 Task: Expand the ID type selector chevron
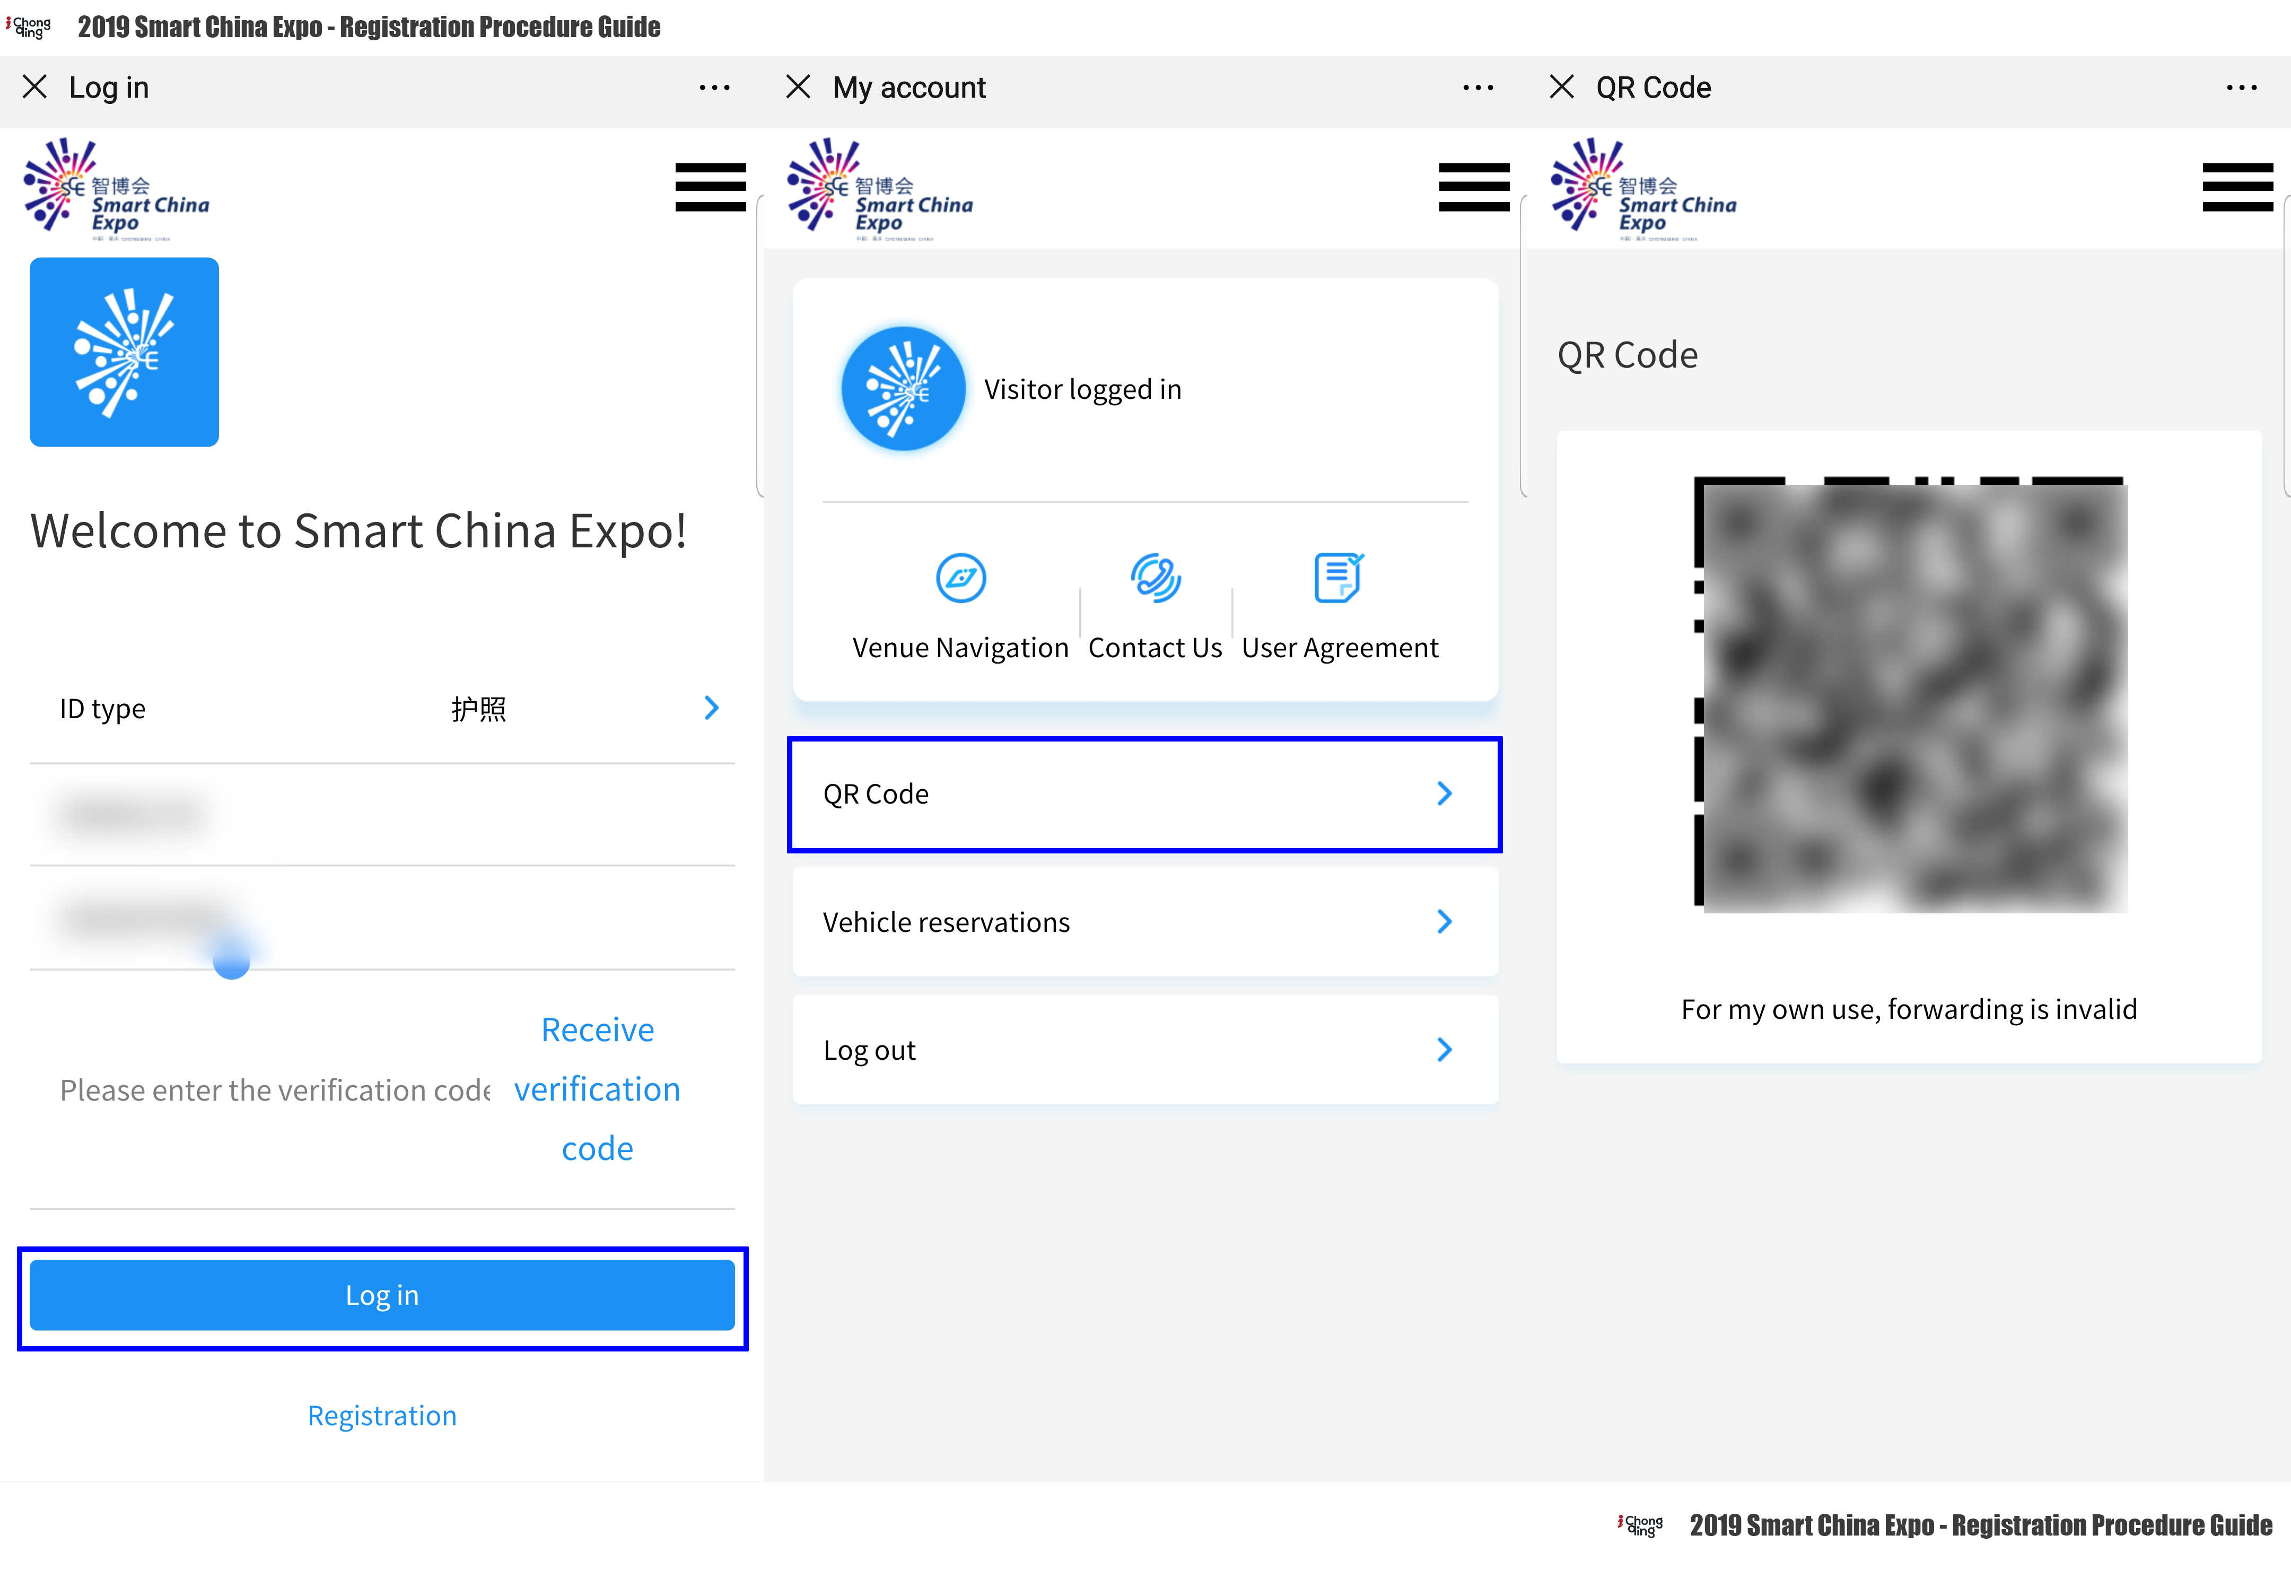point(712,708)
